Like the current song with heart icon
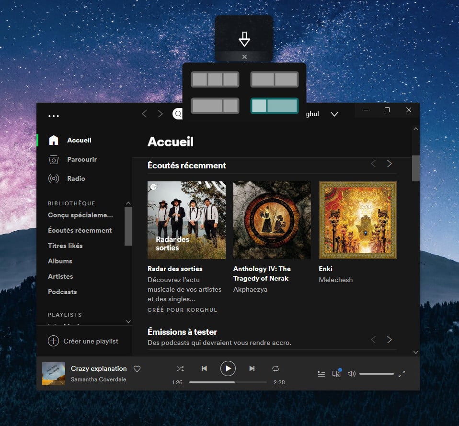459x426 pixels. pos(137,369)
